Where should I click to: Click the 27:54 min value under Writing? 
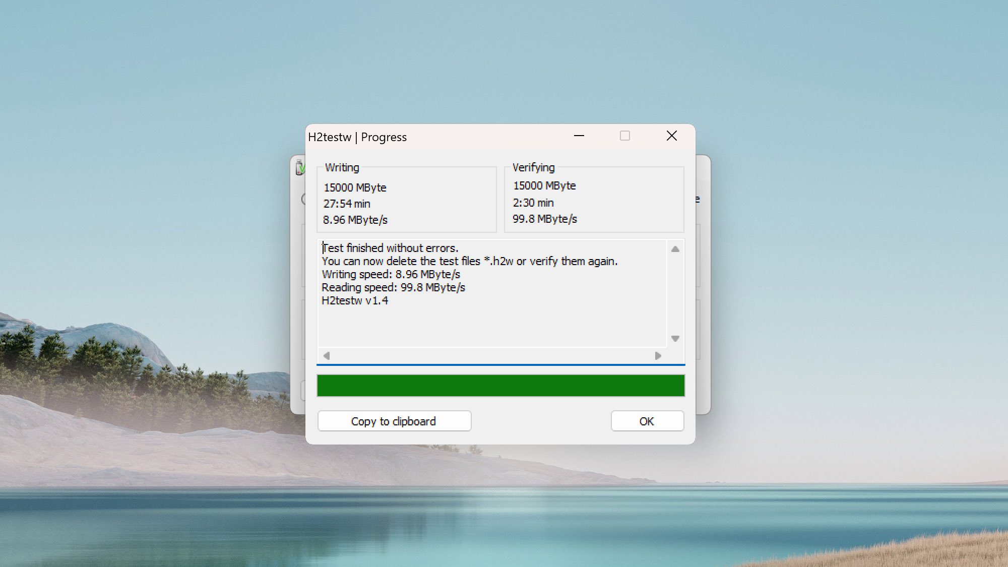(347, 204)
